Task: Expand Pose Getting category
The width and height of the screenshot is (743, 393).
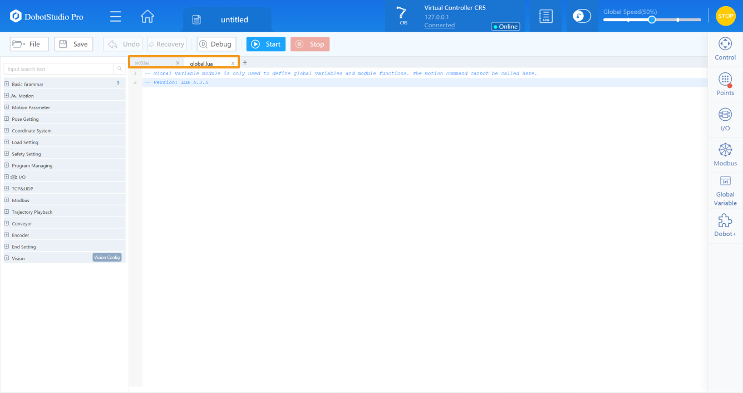Action: 7,119
